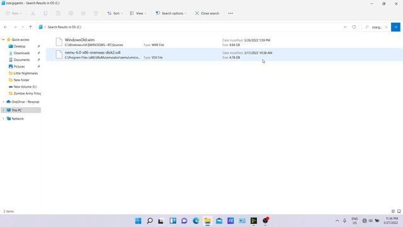Screen dimensions: 403x227
Task: Select Quick access in the sidebar
Action: (x=20, y=40)
